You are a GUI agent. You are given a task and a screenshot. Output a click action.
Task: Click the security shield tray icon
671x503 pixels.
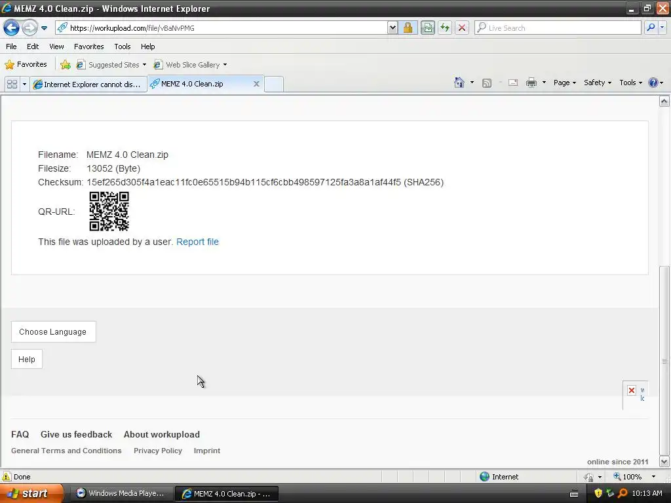(598, 493)
